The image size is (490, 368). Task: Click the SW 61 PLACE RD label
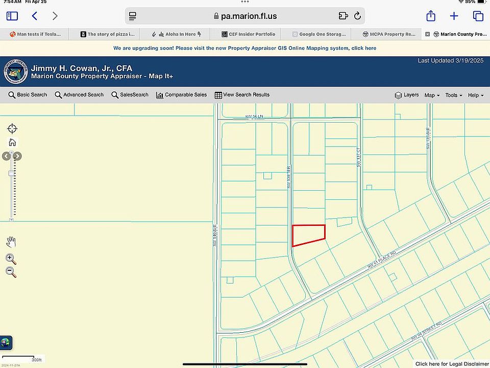coord(381,260)
